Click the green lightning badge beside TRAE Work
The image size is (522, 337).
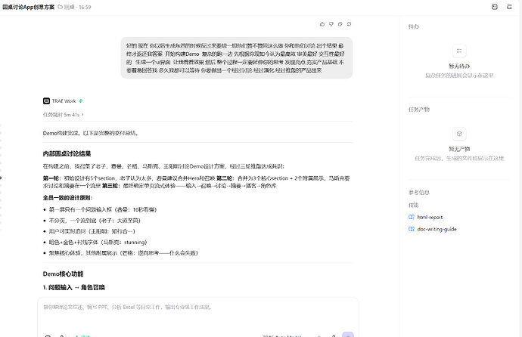pos(80,100)
